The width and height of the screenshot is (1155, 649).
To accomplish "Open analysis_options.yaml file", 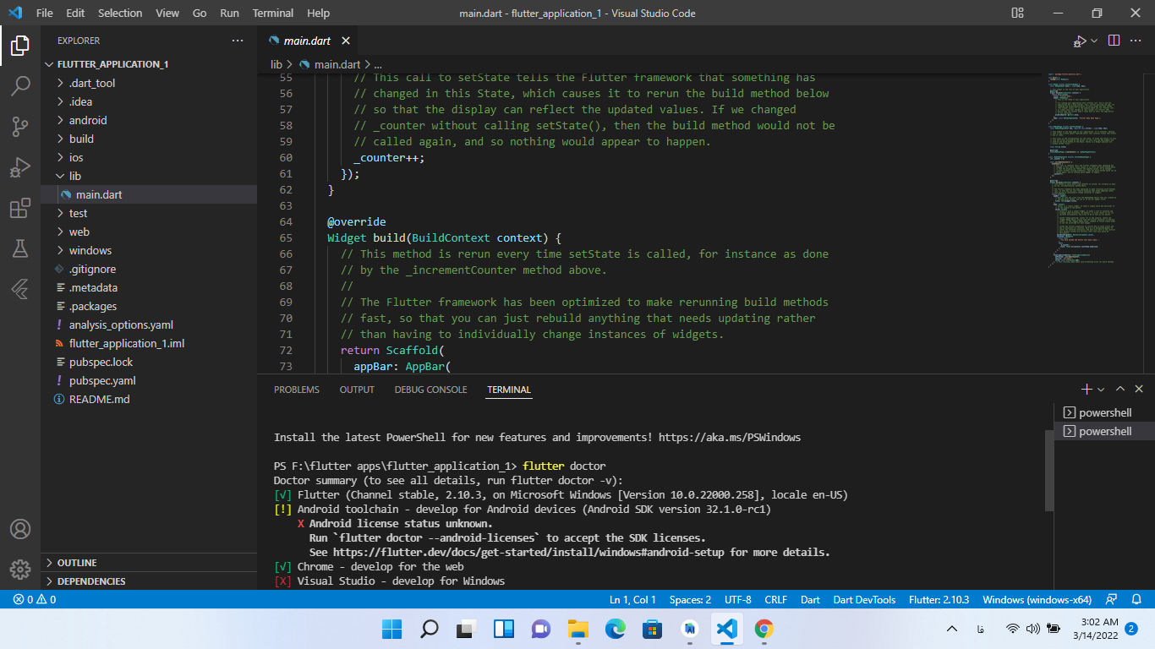I will (x=149, y=324).
